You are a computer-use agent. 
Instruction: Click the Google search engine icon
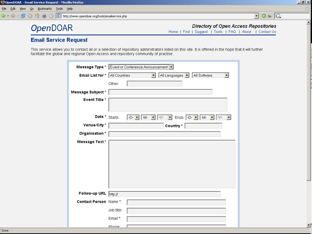[x=278, y=16]
